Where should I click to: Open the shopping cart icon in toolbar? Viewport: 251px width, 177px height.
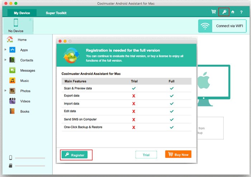(x=214, y=12)
